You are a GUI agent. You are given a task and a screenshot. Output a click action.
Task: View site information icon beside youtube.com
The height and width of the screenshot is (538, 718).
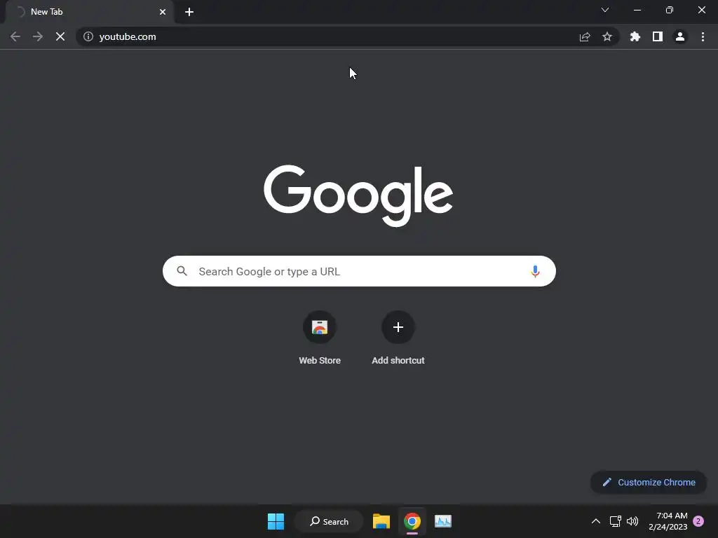coord(88,36)
